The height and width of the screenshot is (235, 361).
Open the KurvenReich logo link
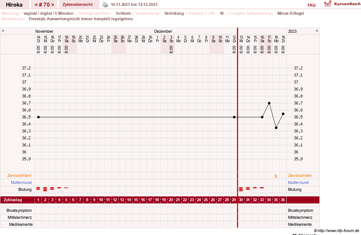[342, 4]
